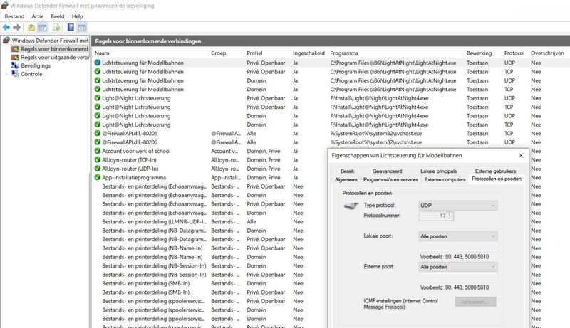
Task: Click the Aanpassen button for ICMP settings
Action: pos(475,302)
